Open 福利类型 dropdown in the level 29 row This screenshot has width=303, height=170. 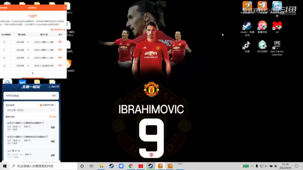[22, 58]
